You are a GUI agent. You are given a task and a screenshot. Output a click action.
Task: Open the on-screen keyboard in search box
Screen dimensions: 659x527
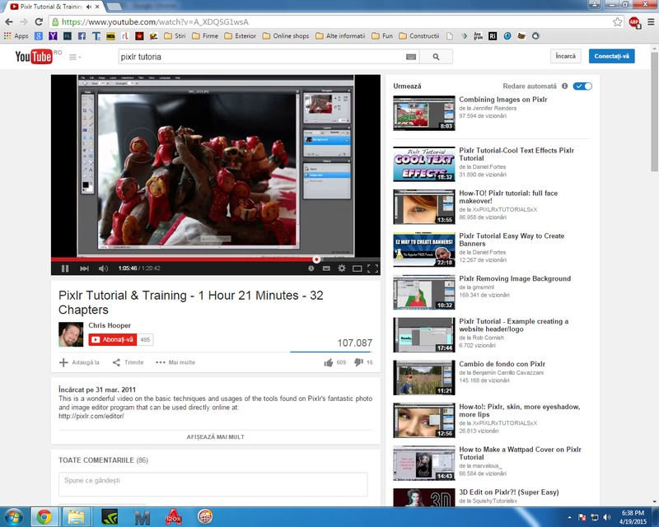411,57
